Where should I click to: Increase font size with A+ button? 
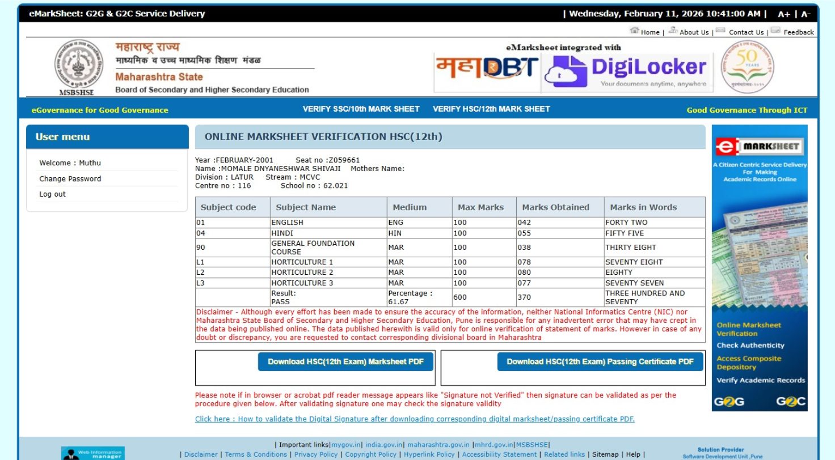[784, 14]
